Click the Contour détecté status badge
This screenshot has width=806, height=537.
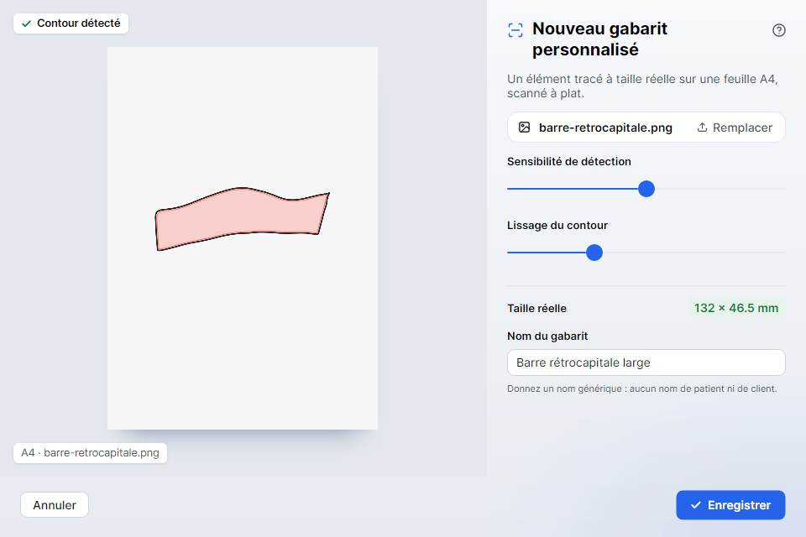point(71,23)
